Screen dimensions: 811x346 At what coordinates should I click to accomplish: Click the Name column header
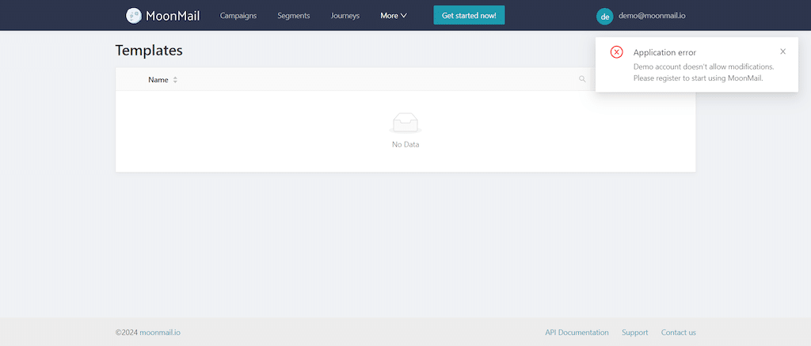(158, 79)
